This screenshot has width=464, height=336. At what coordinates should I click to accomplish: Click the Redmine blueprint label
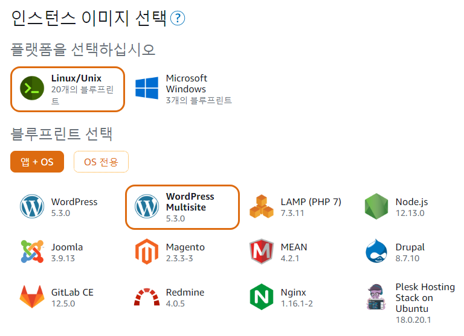[x=185, y=292]
